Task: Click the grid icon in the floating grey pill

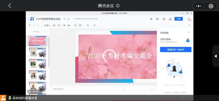Action: click(30, 91)
